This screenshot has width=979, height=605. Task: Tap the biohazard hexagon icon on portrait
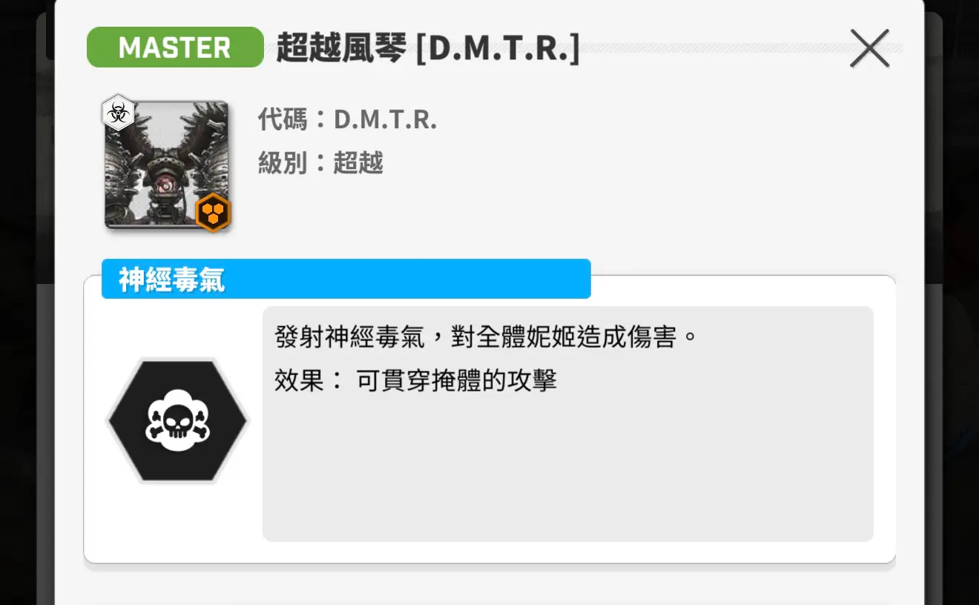117,113
